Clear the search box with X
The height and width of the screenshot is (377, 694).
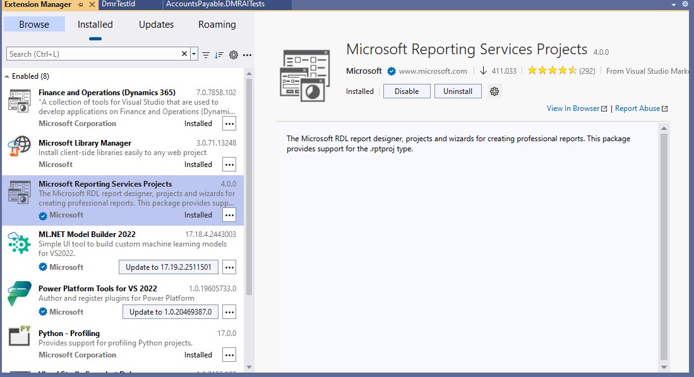[184, 54]
